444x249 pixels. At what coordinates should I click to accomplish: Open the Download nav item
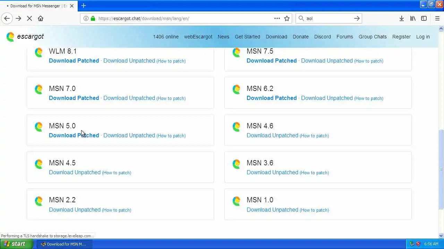(x=276, y=37)
